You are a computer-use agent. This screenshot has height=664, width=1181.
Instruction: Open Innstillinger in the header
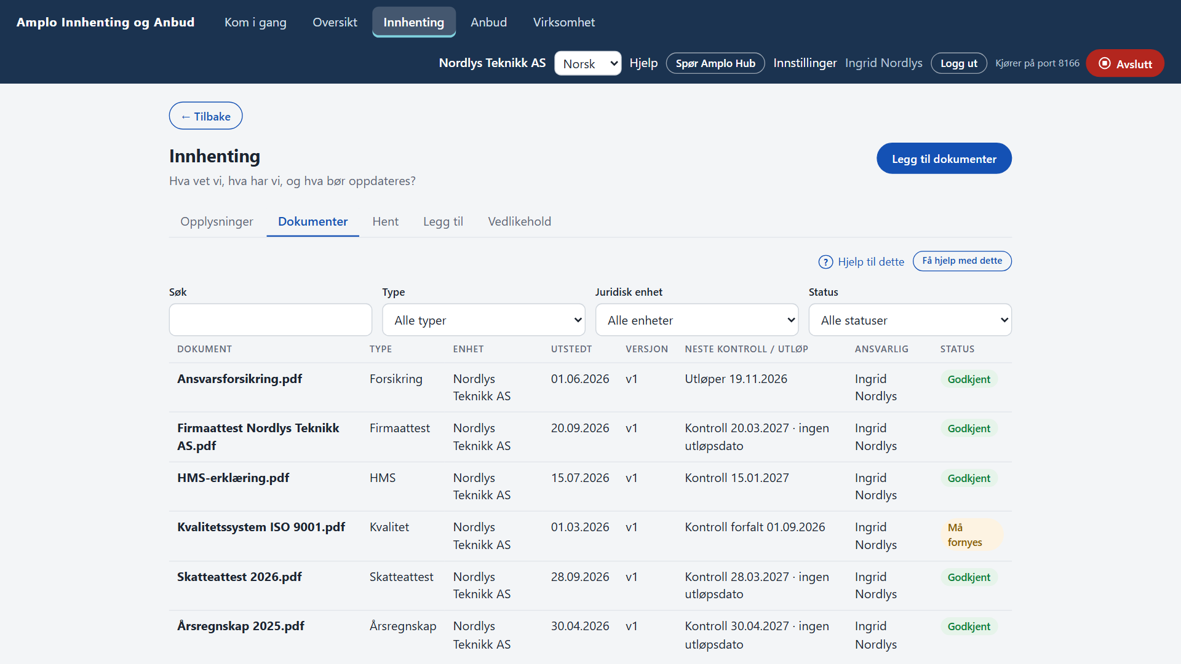[x=805, y=63]
